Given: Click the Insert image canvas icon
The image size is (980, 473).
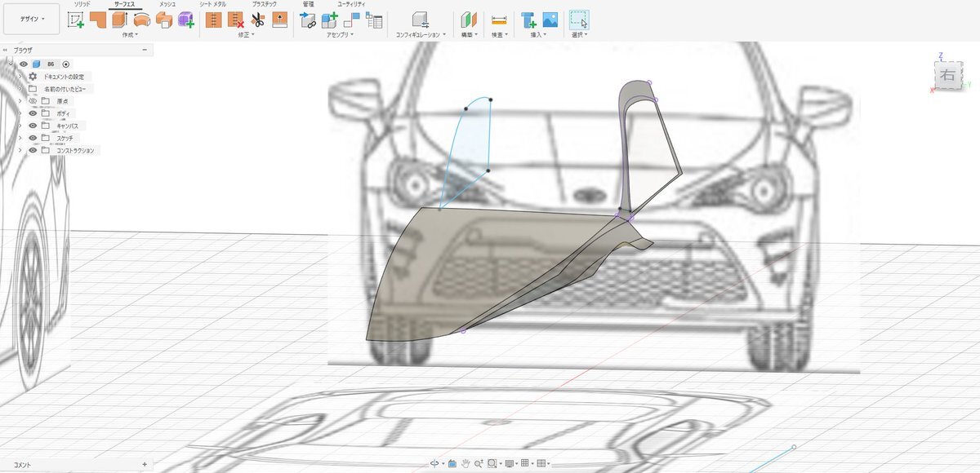Looking at the screenshot, I should click(550, 20).
